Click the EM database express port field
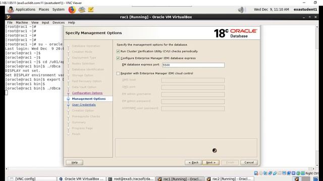Viewport: 323px width, 181px height. [193, 65]
